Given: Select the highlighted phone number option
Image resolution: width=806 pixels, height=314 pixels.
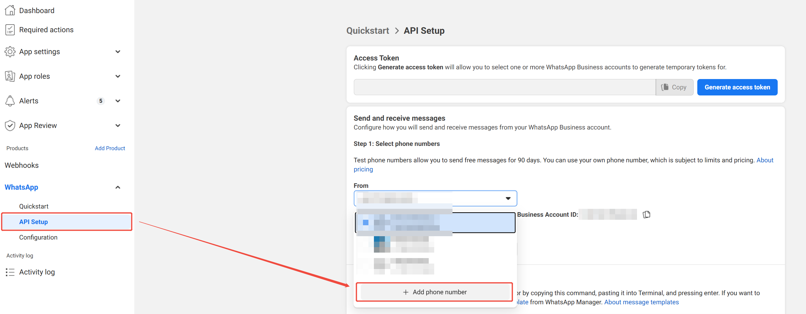Looking at the screenshot, I should [435, 222].
